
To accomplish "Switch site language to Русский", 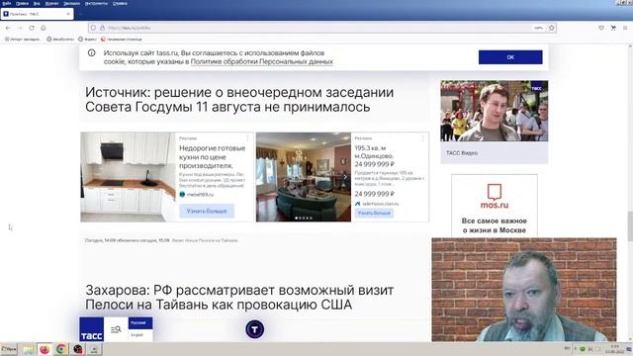I will click(x=140, y=323).
